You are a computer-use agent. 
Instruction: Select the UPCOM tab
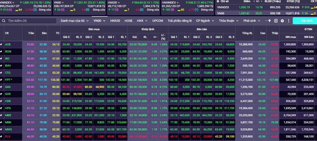click(x=158, y=21)
